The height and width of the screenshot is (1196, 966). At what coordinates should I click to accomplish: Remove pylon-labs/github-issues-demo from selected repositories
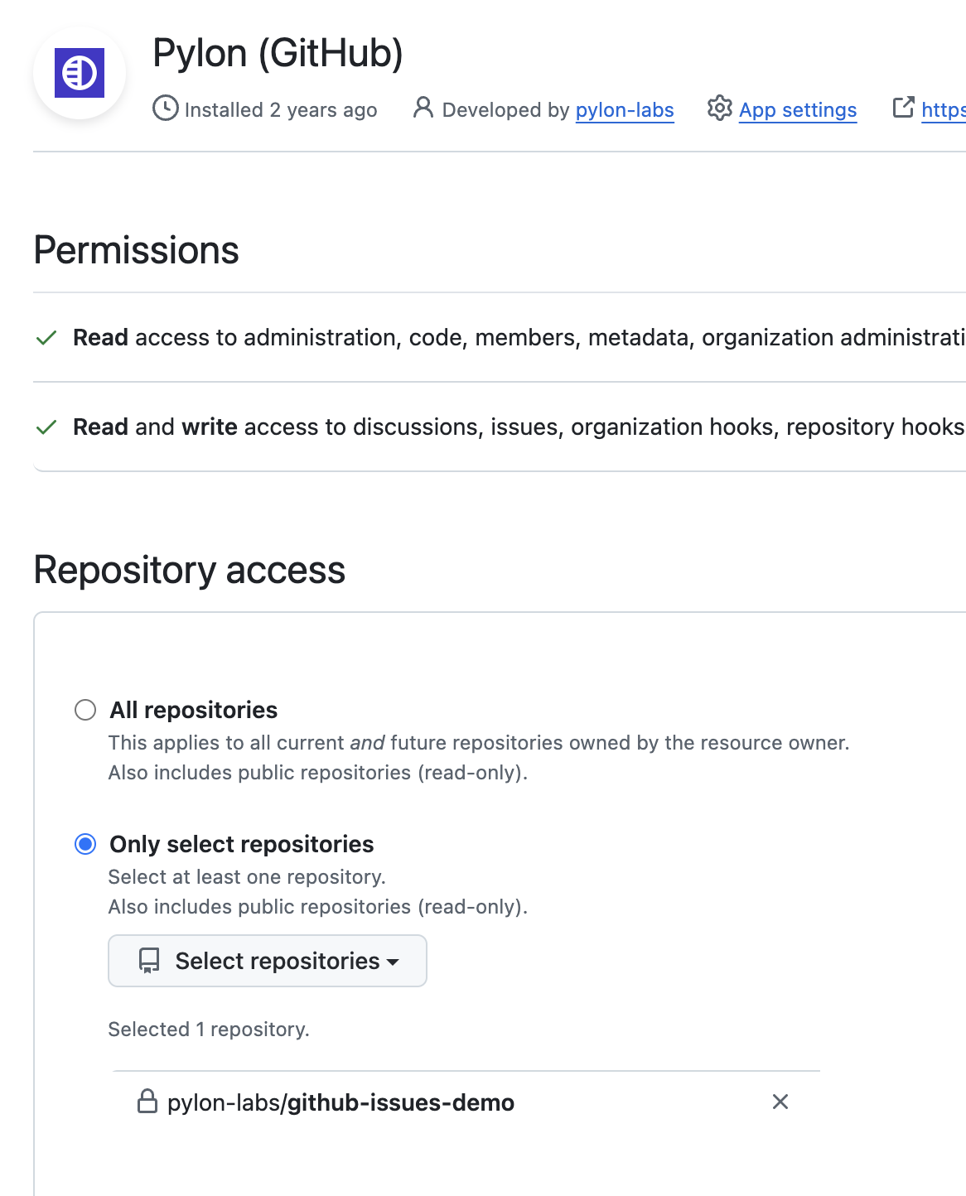[x=780, y=1102]
